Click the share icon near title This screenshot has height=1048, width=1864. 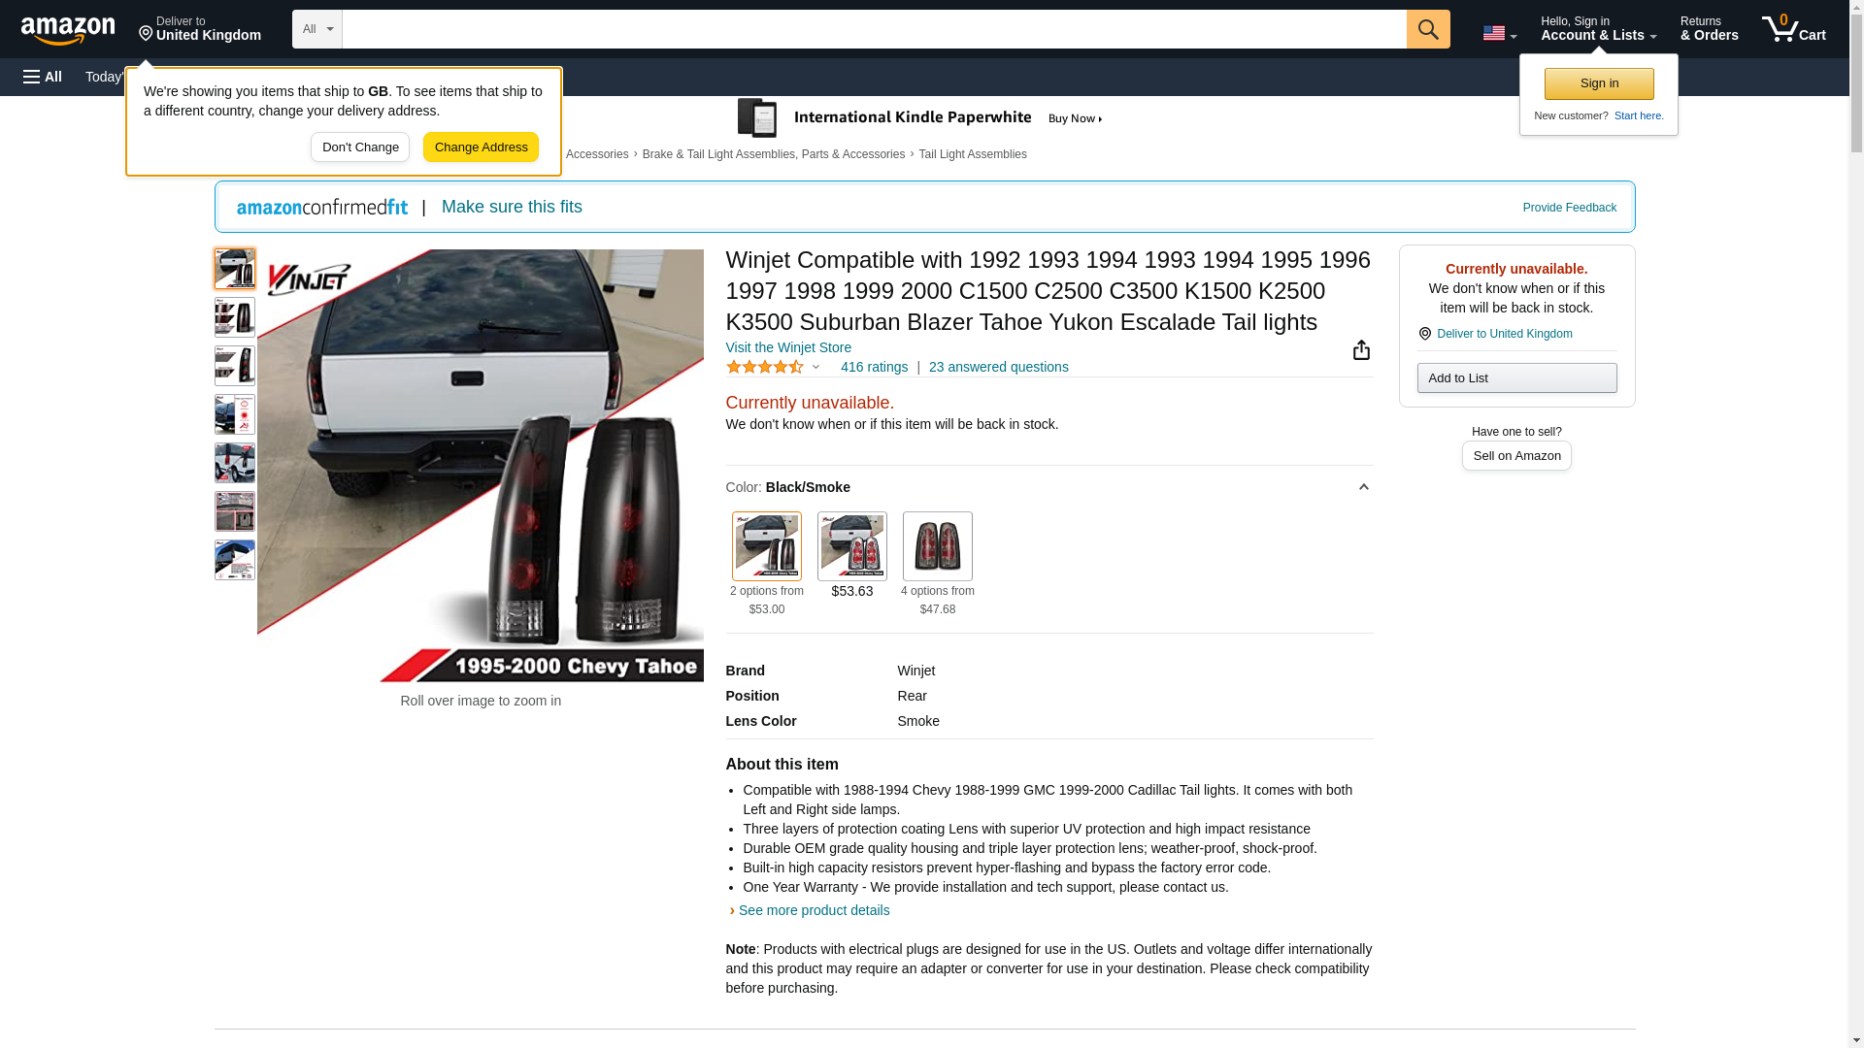[x=1361, y=349]
